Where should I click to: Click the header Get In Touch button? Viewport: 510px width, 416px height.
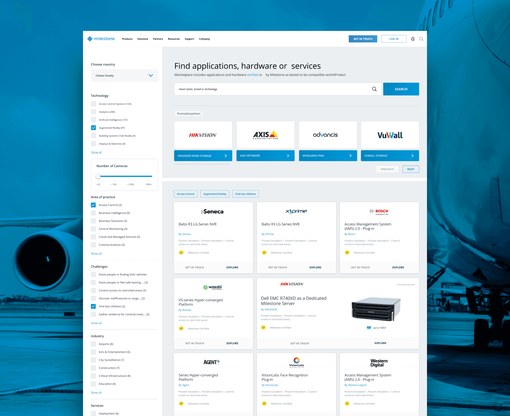(x=363, y=39)
